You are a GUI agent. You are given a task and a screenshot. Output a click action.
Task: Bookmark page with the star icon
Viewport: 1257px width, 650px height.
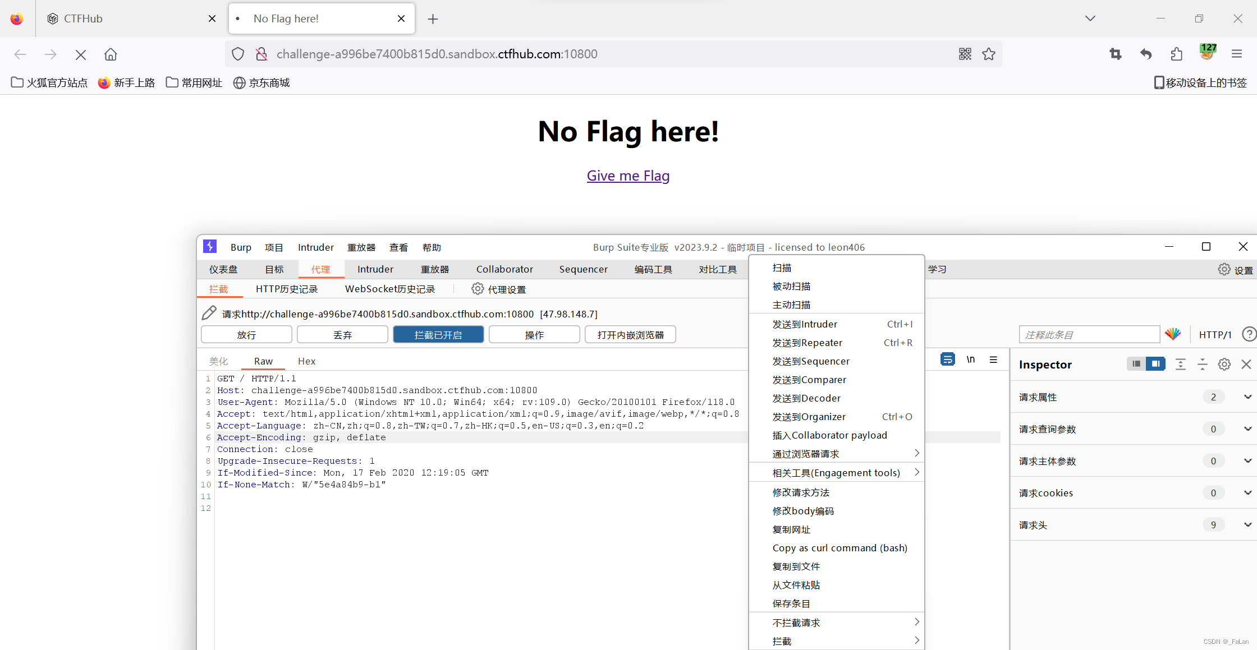pos(989,54)
